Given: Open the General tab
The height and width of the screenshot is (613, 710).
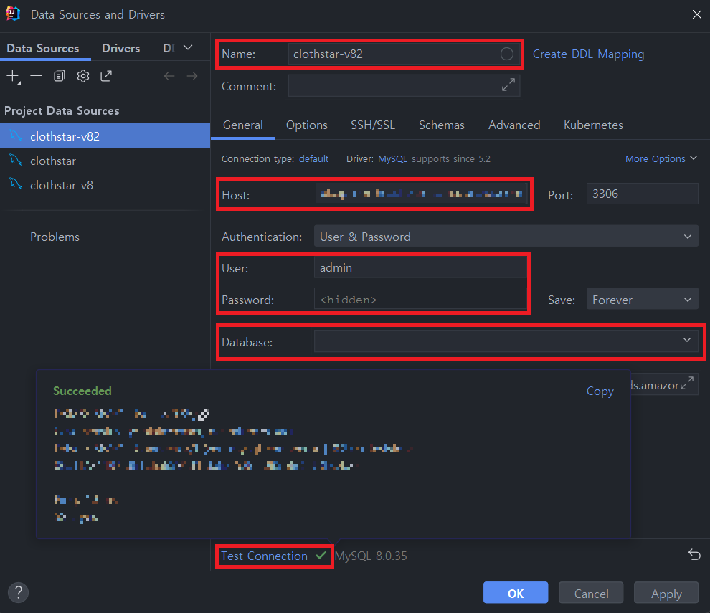Looking at the screenshot, I should (x=242, y=125).
